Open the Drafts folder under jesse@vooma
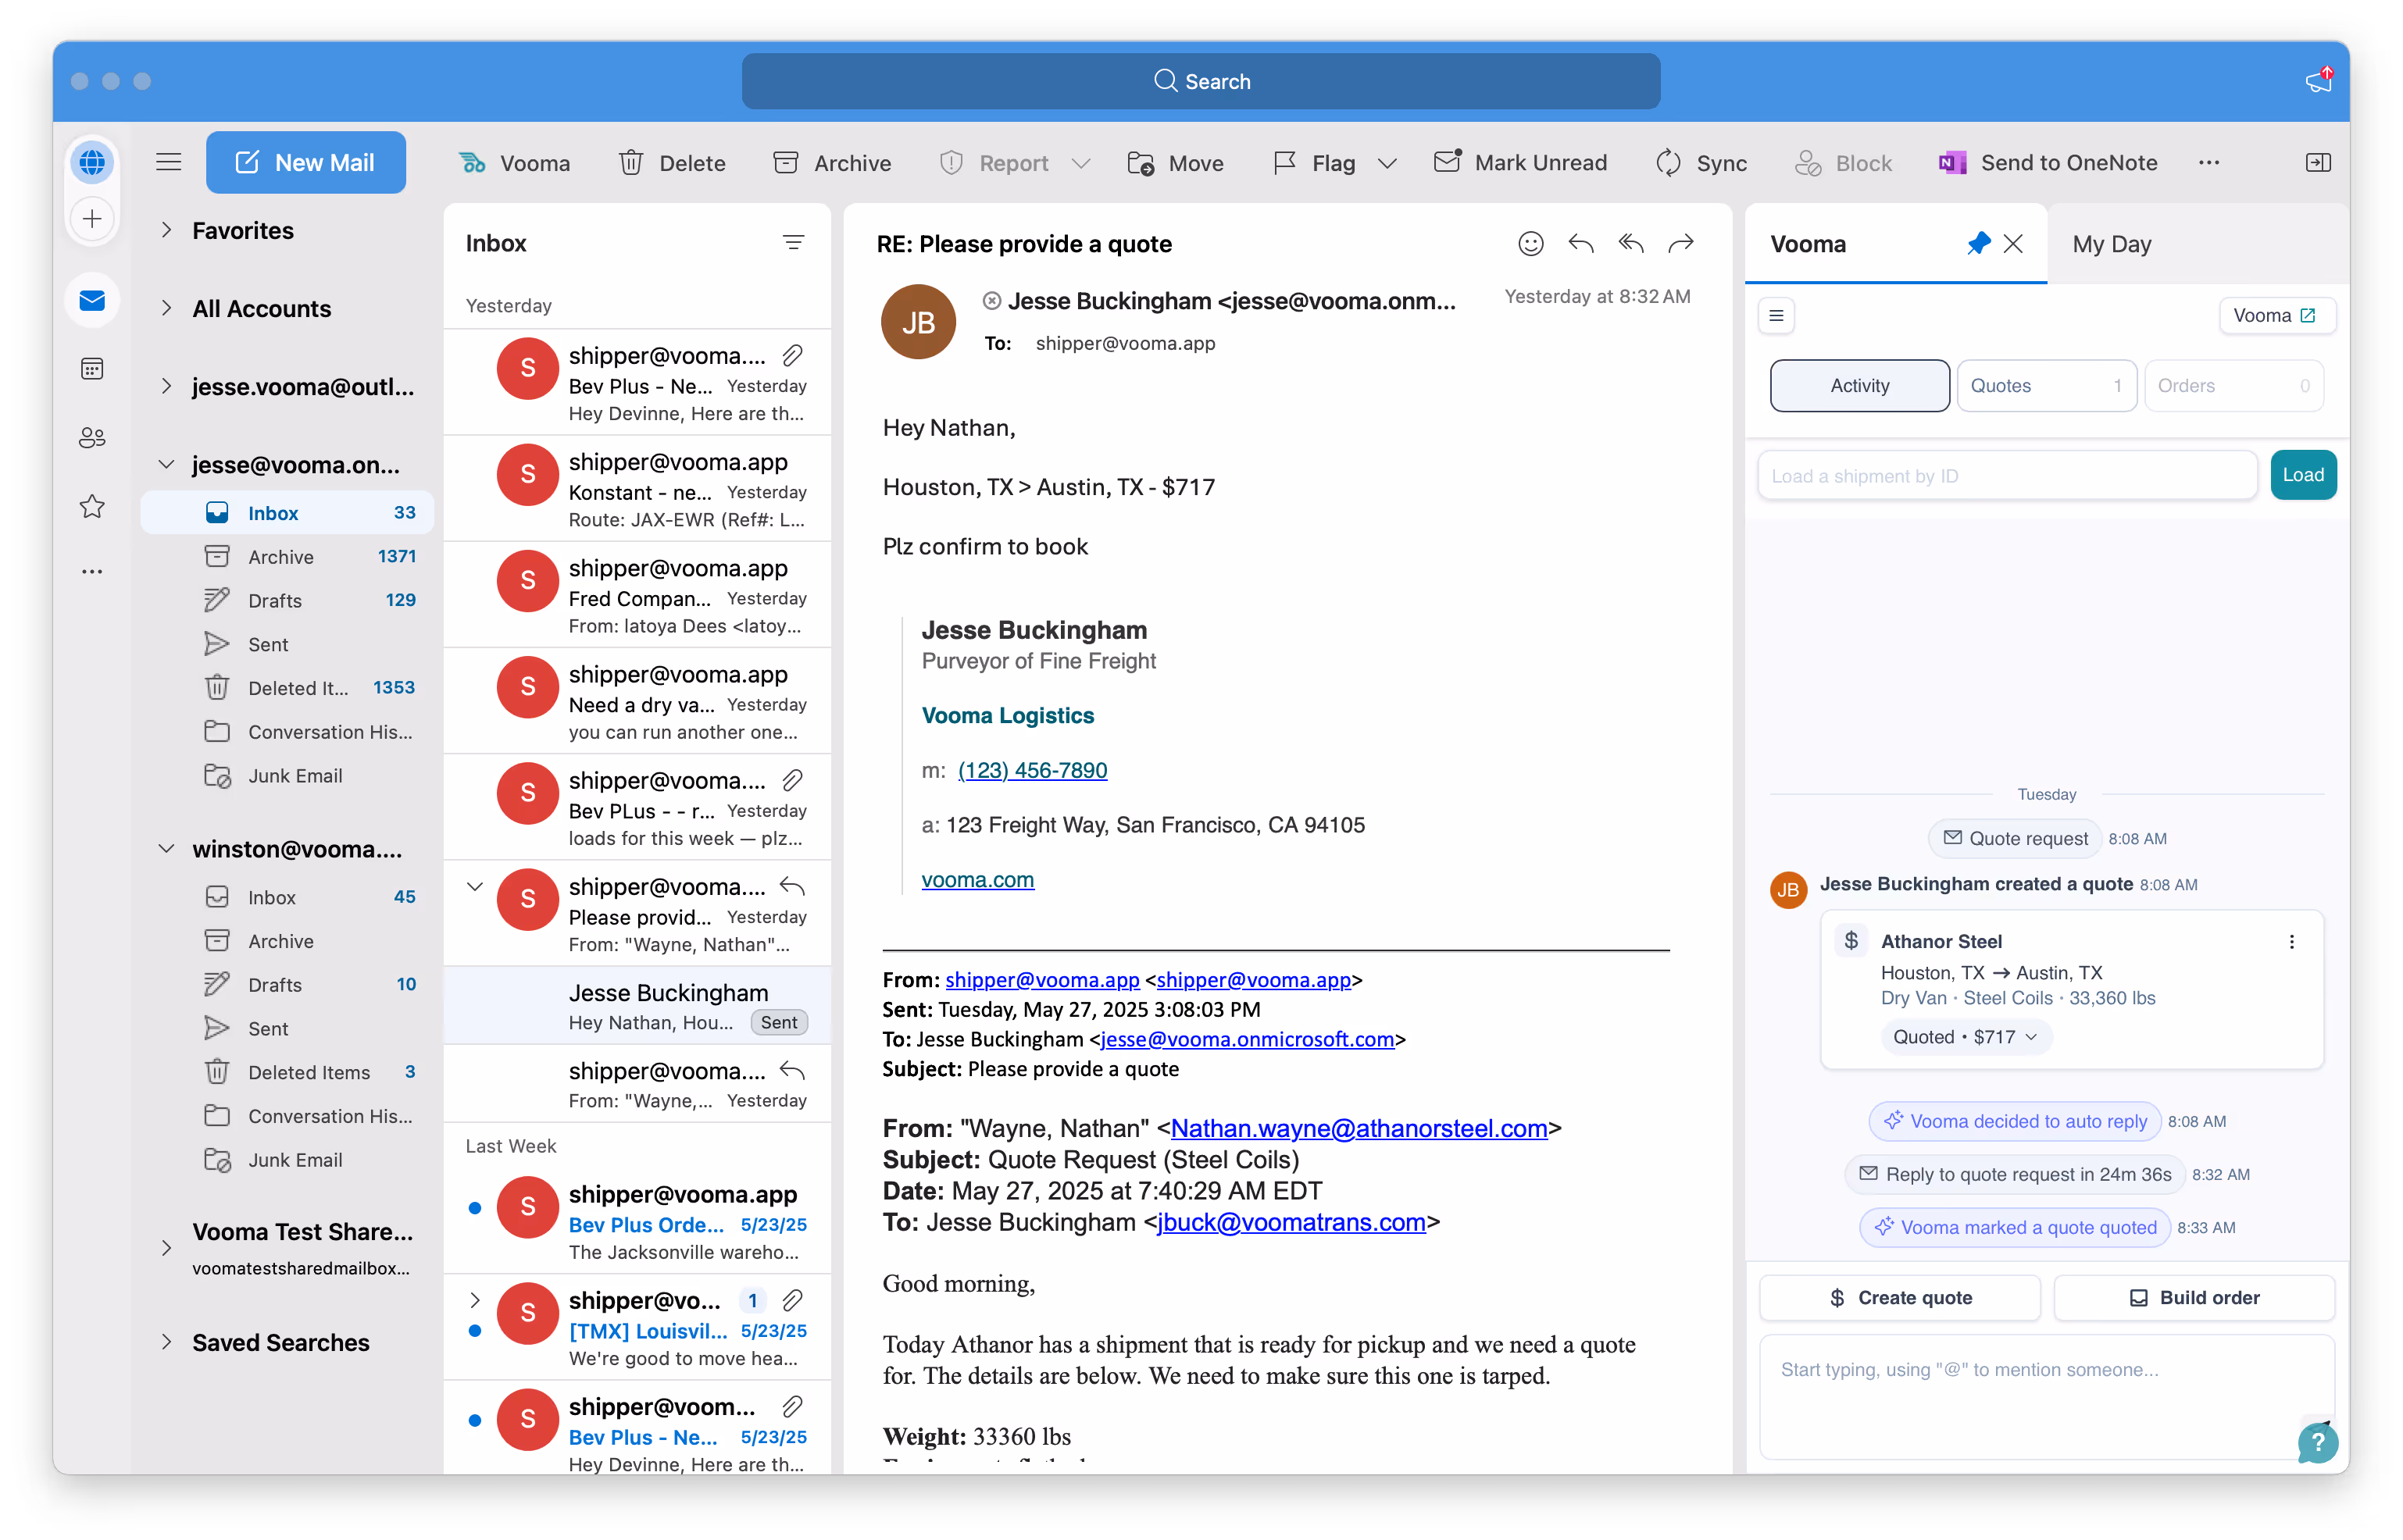This screenshot has height=1540, width=2403. [x=274, y=600]
